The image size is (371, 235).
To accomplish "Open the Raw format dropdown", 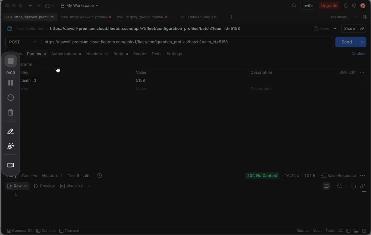I will pos(17,186).
